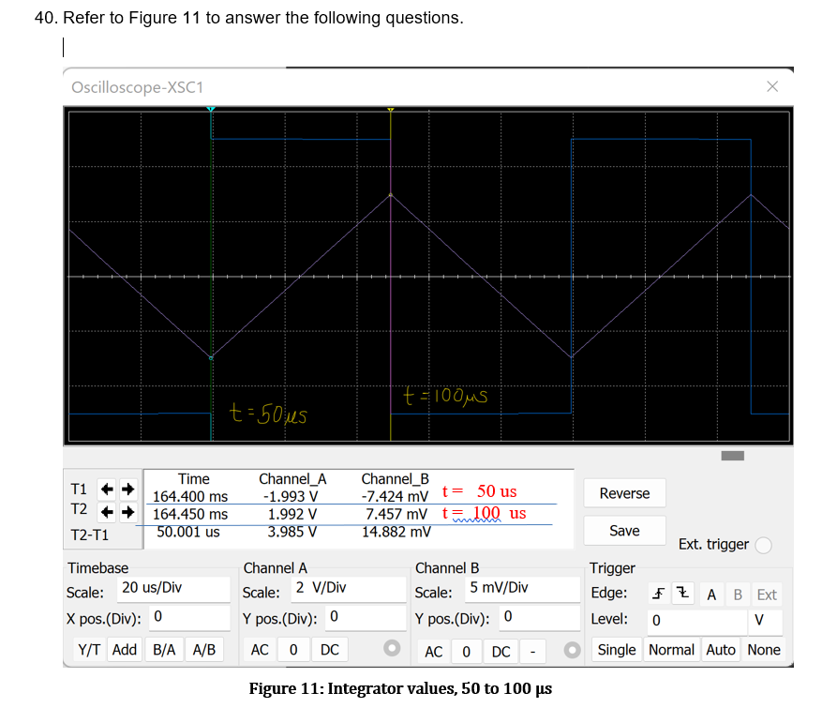Click the T2 left-arrow cursor control

tap(106, 512)
